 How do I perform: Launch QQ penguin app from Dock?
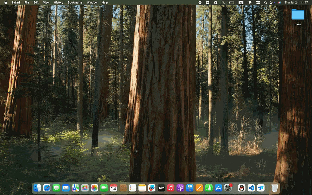coord(242,188)
